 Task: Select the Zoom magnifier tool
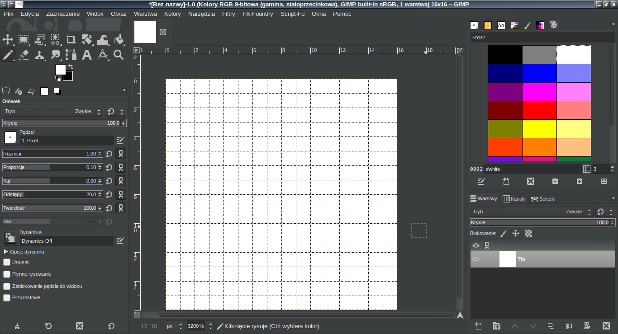pos(119,55)
